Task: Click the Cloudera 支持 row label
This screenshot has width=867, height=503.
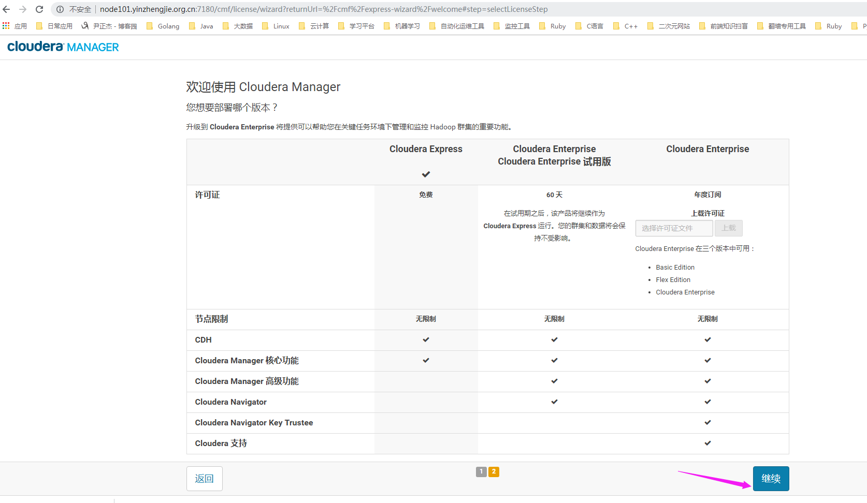Action: [x=221, y=443]
